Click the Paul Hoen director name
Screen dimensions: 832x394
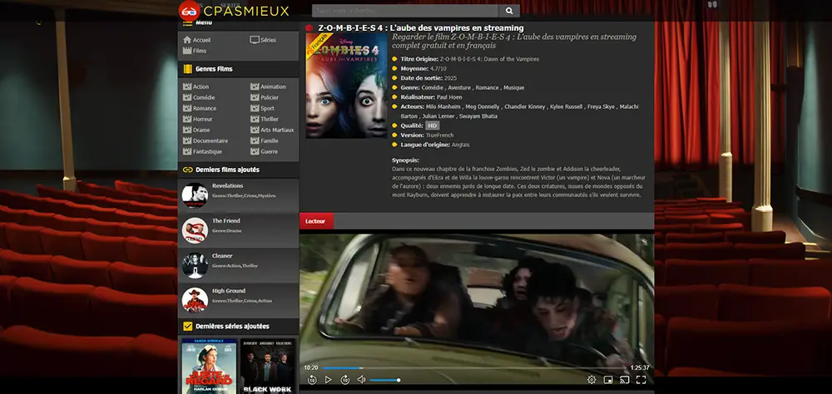point(449,97)
